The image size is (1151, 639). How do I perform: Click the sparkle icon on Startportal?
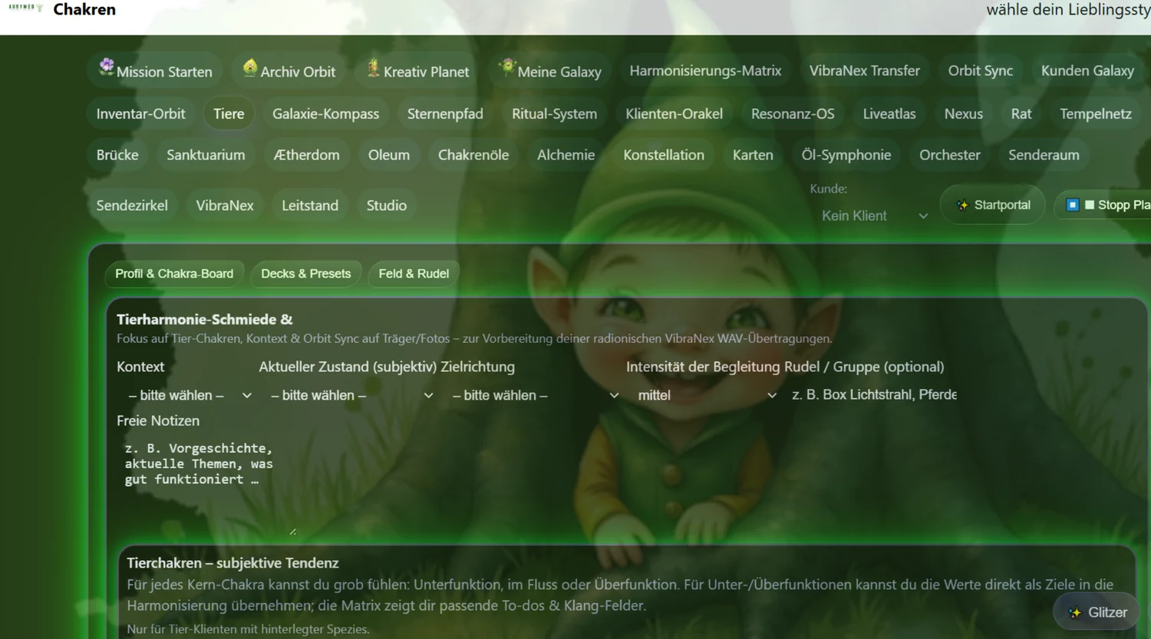pos(962,206)
